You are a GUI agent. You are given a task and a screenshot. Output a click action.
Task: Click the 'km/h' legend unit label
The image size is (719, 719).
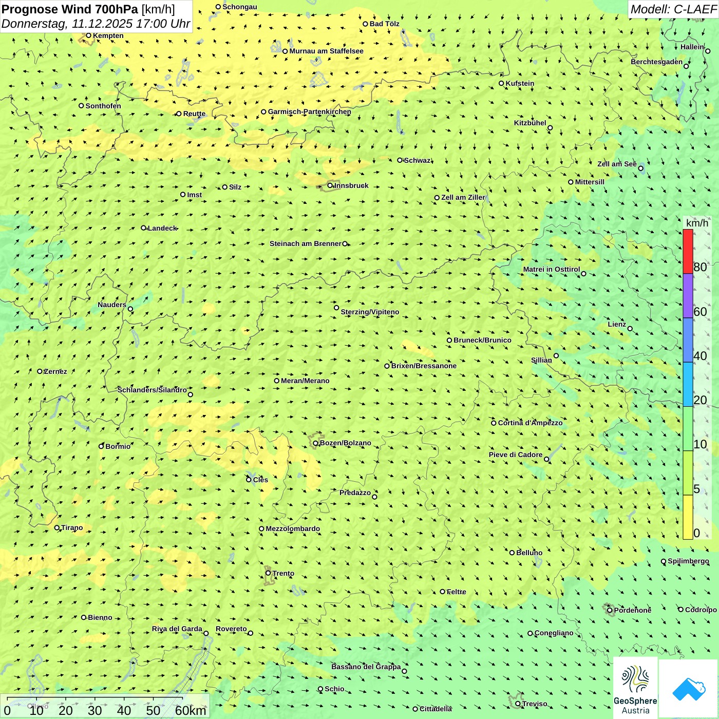coord(697,223)
